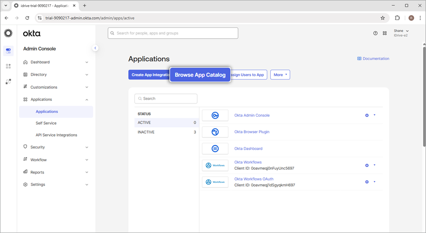Open API Service Integrations menu item
Viewport: 426px width, 233px height.
(x=56, y=135)
